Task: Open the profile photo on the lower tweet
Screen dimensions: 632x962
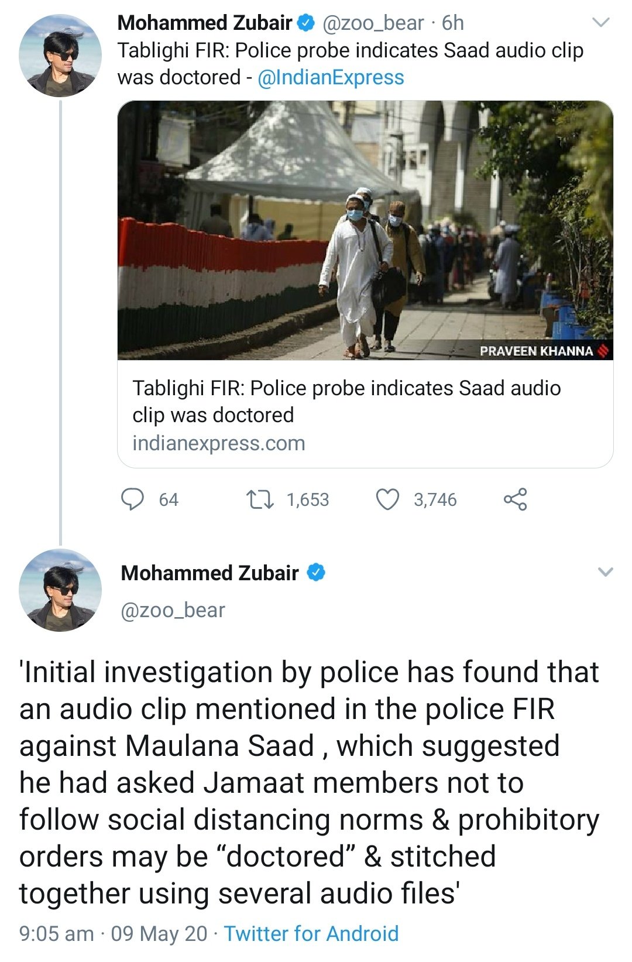Action: coord(60,590)
